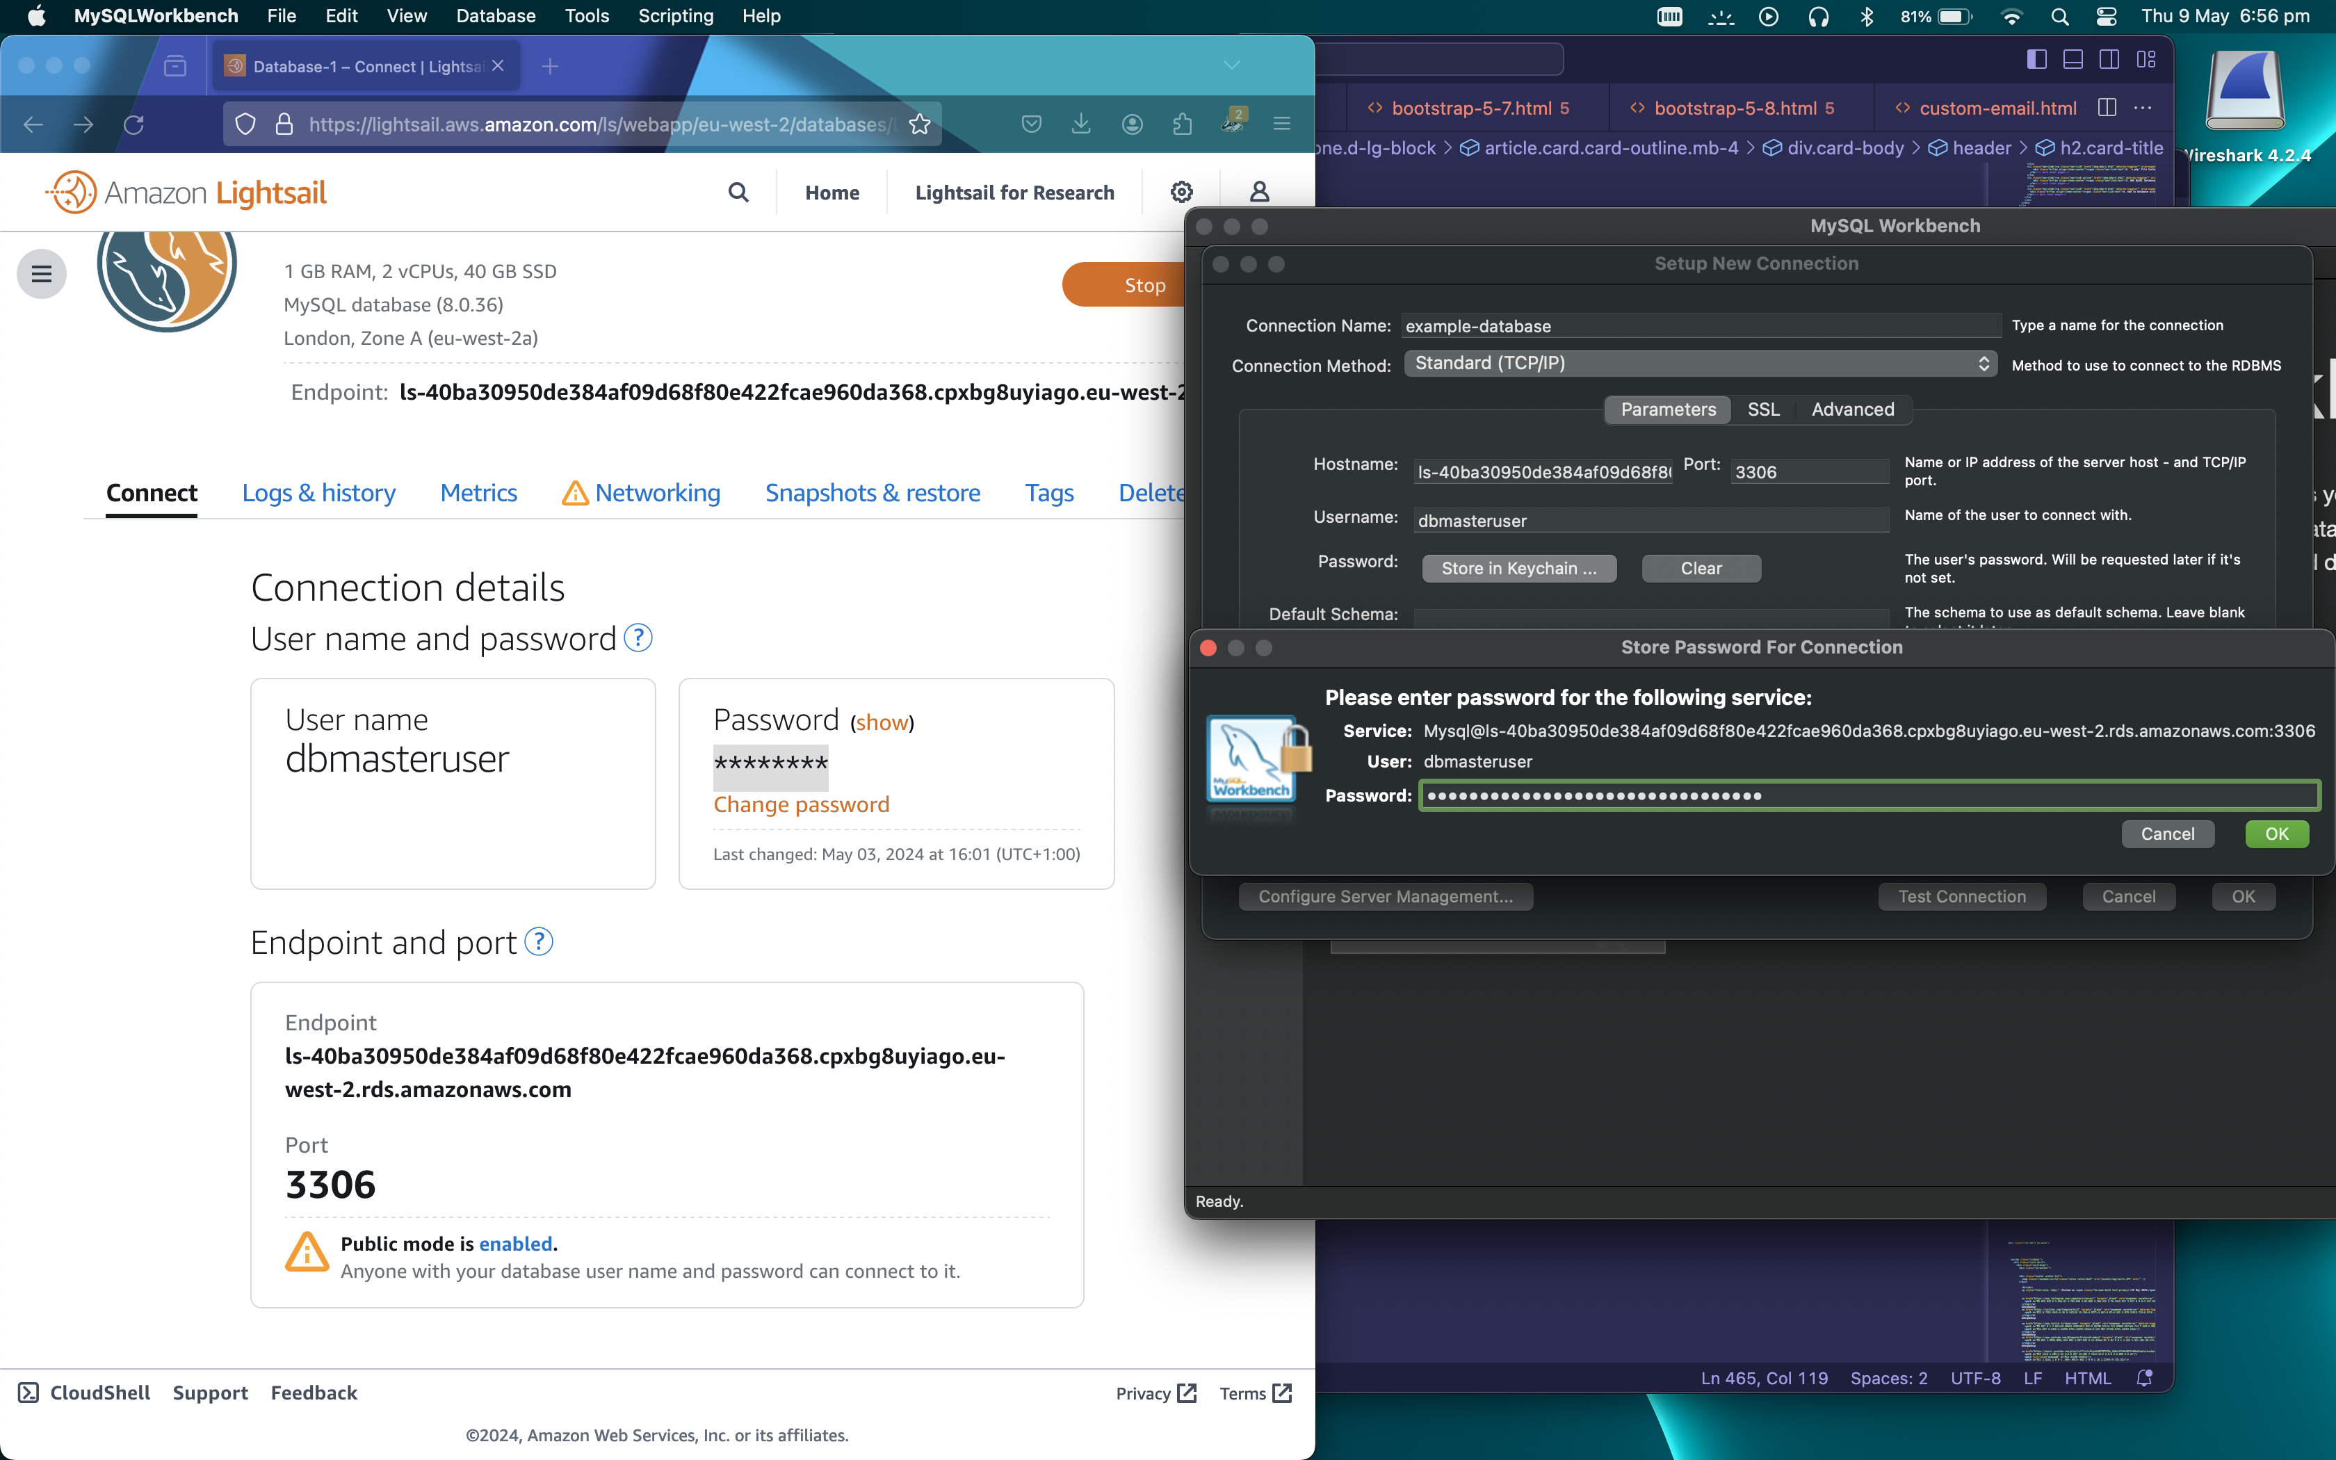This screenshot has width=2336, height=1460.
Task: Open Logs & history tab
Action: (318, 492)
